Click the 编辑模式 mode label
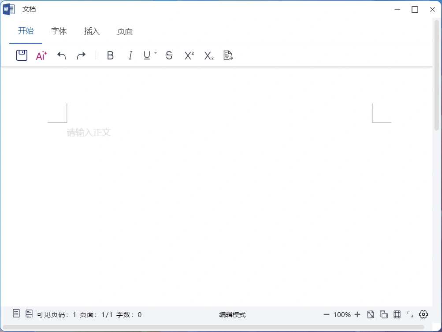This screenshot has height=332, width=442. pyautogui.click(x=232, y=315)
